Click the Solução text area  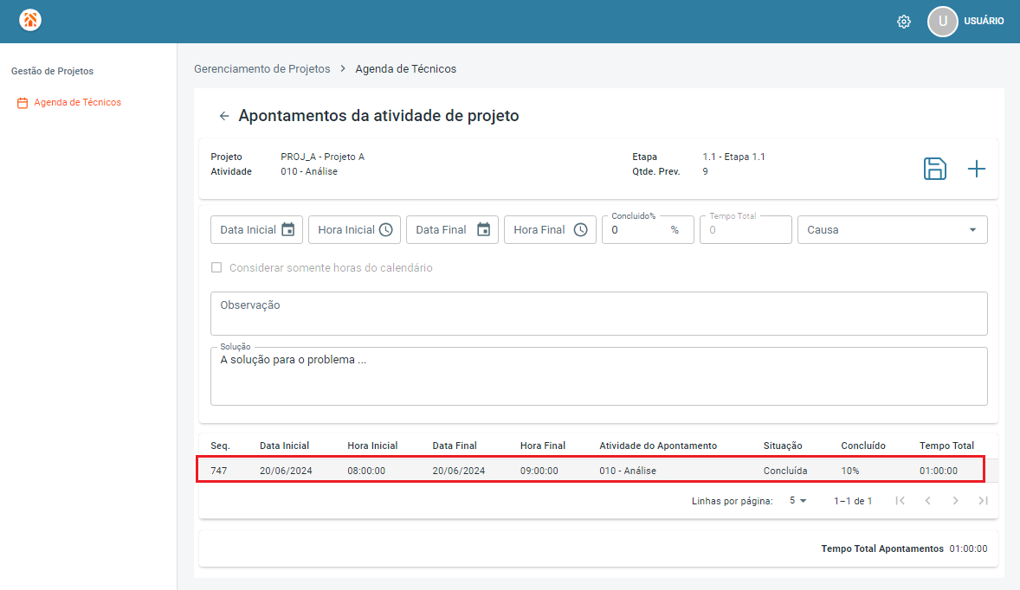[598, 376]
